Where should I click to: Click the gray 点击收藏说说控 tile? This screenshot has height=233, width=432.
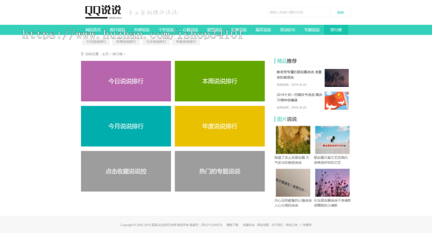click(126, 172)
